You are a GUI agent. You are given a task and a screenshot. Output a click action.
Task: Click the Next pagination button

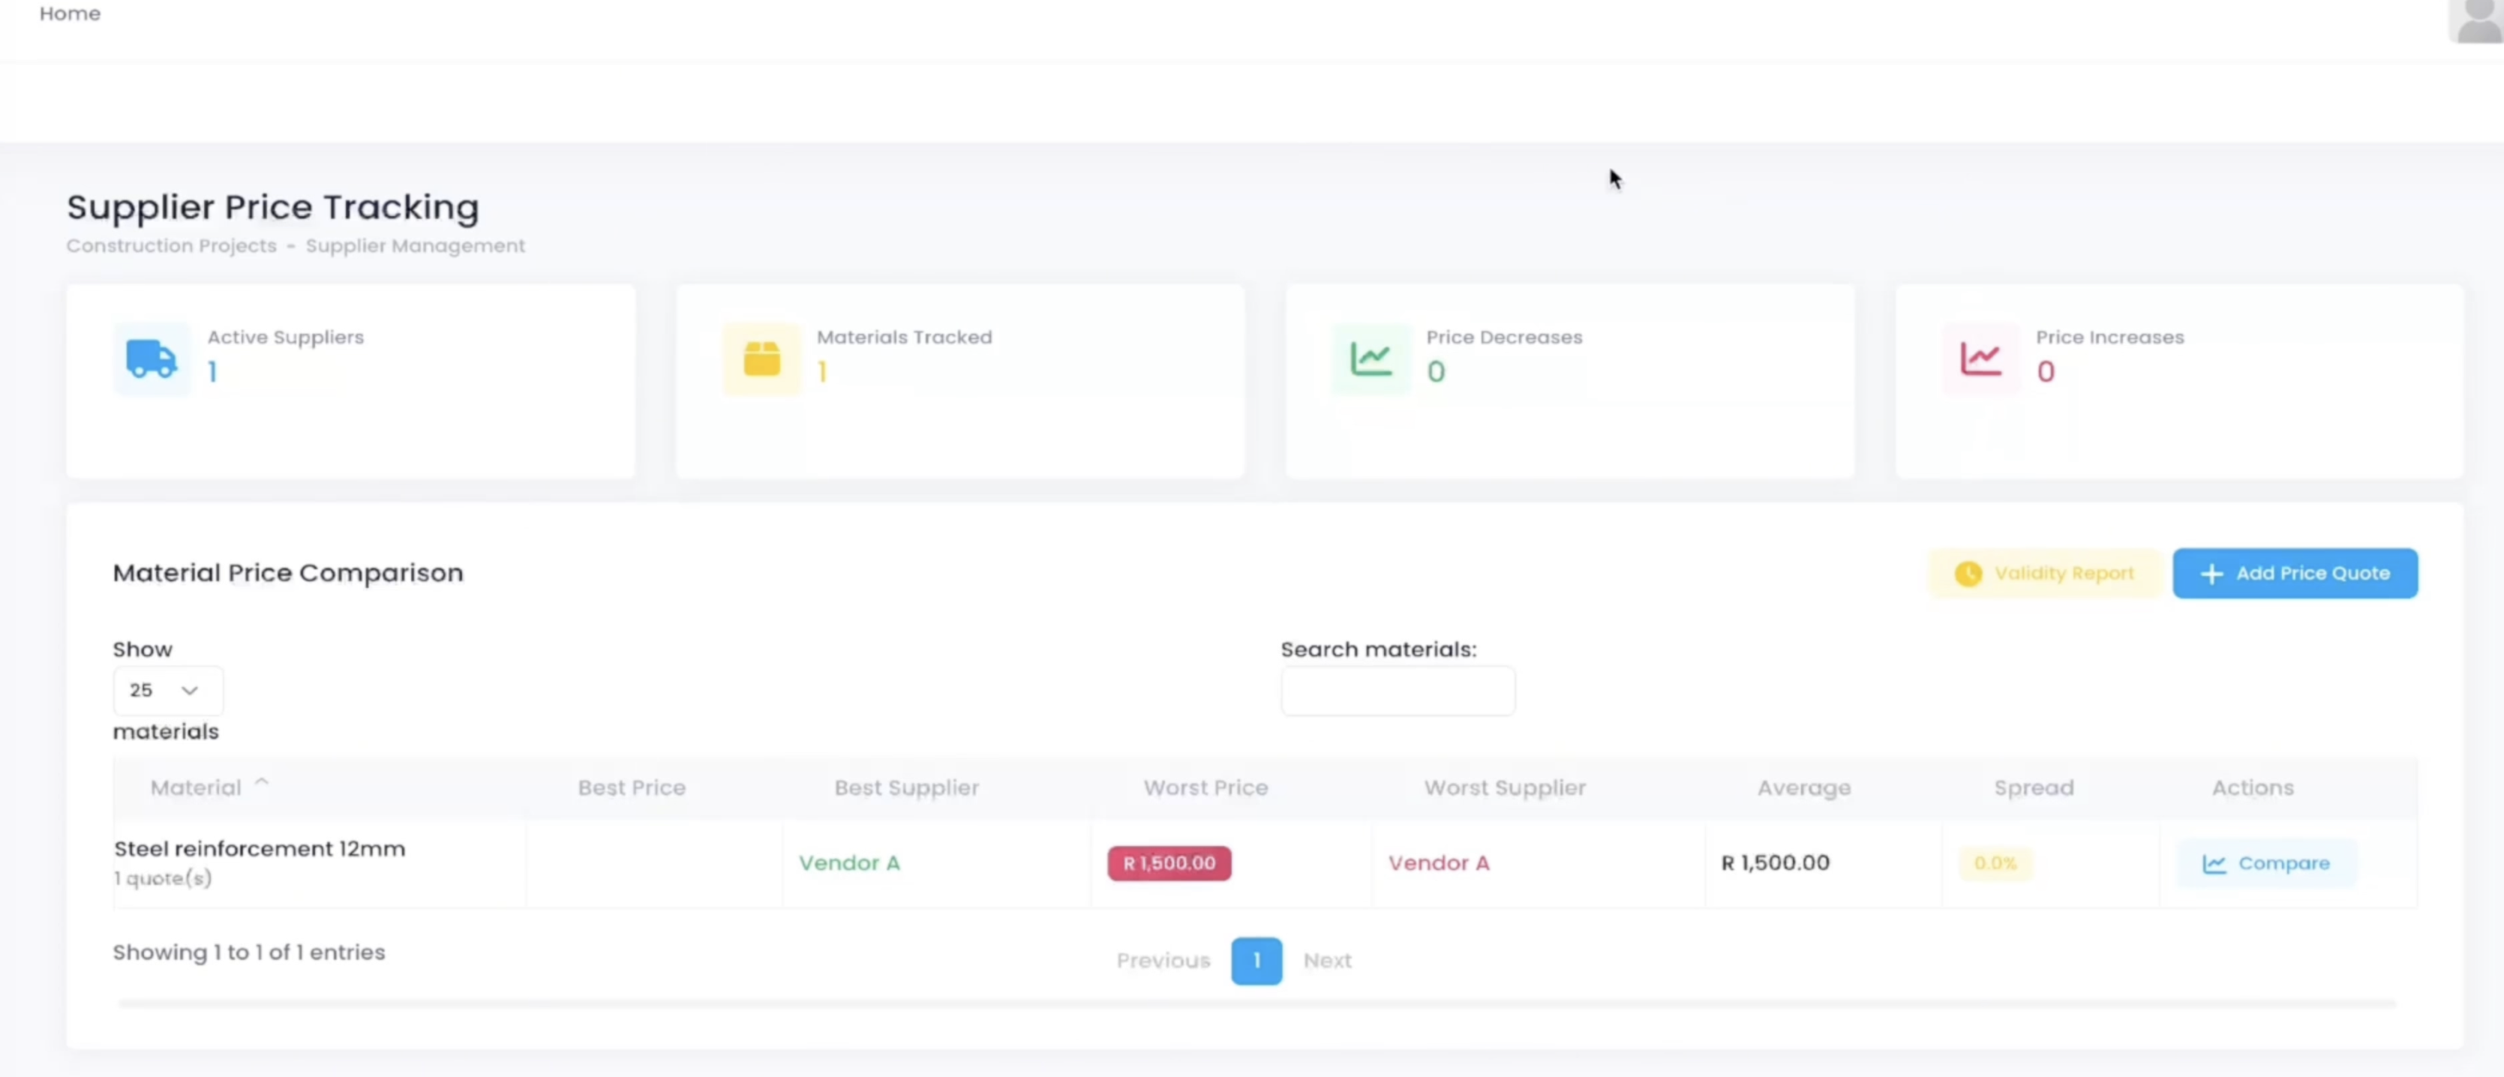[x=1327, y=960]
